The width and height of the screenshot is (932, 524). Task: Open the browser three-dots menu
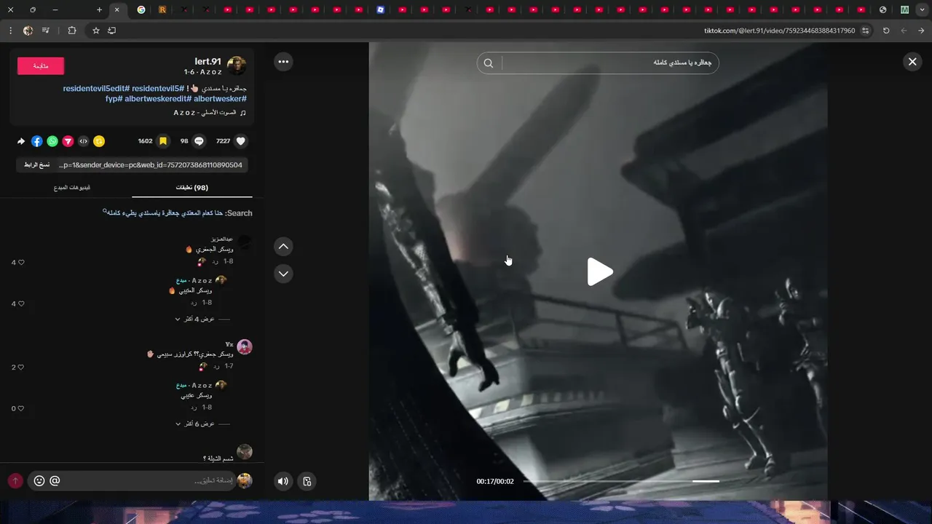click(10, 31)
